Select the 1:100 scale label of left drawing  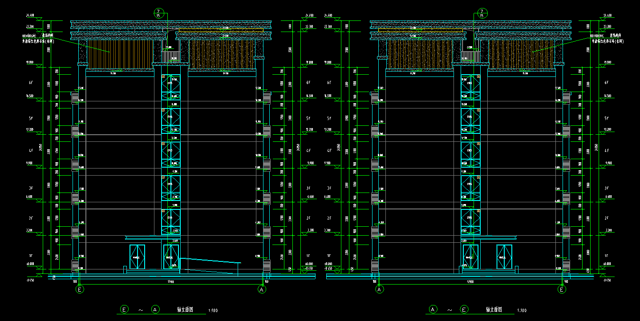213,310
